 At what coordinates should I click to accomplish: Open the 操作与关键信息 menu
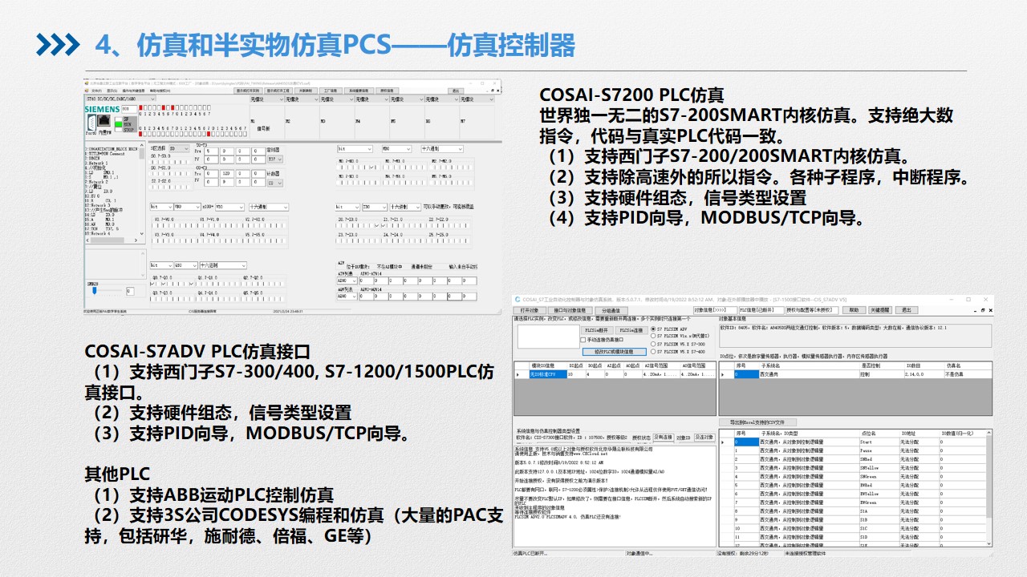(x=133, y=91)
